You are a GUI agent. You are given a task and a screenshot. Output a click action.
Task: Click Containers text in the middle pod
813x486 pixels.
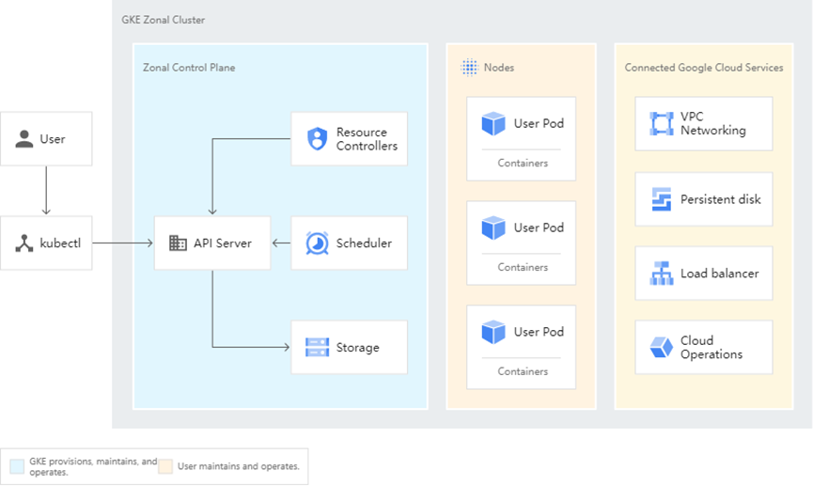coord(523,267)
